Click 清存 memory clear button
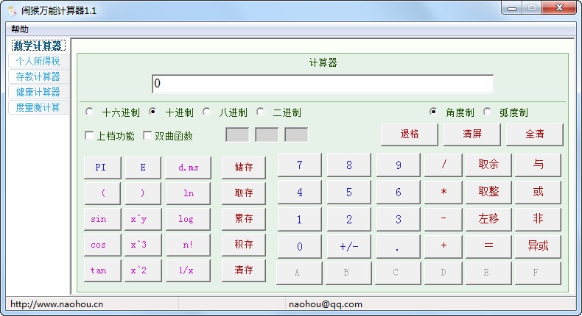582x316 pixels. [244, 270]
